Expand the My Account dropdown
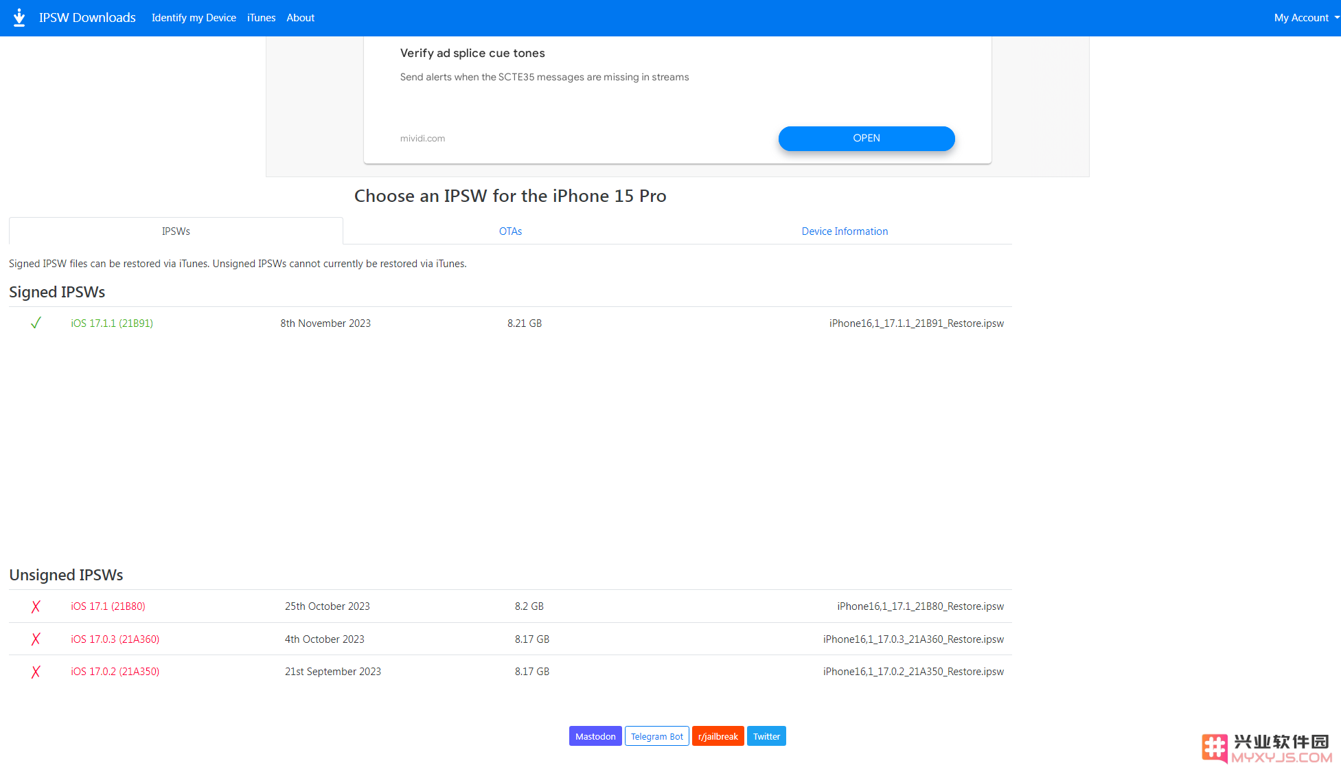1341x774 pixels. pos(1306,18)
